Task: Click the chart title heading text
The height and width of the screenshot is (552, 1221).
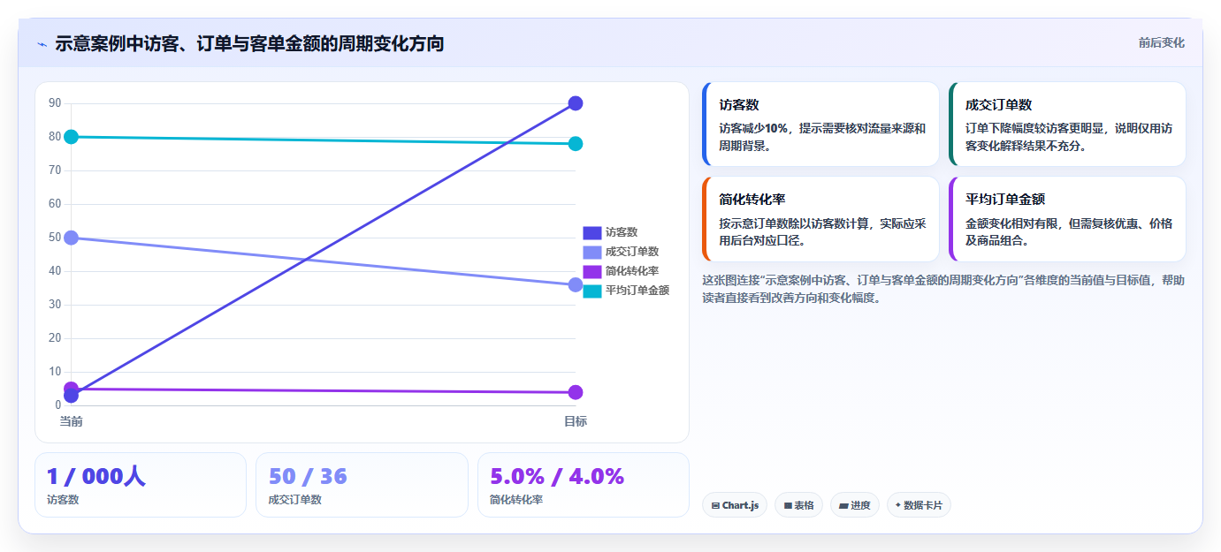Action: pyautogui.click(x=249, y=43)
